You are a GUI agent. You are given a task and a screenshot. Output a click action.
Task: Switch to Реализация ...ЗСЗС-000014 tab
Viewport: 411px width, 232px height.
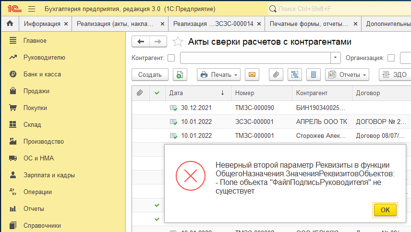click(213, 24)
